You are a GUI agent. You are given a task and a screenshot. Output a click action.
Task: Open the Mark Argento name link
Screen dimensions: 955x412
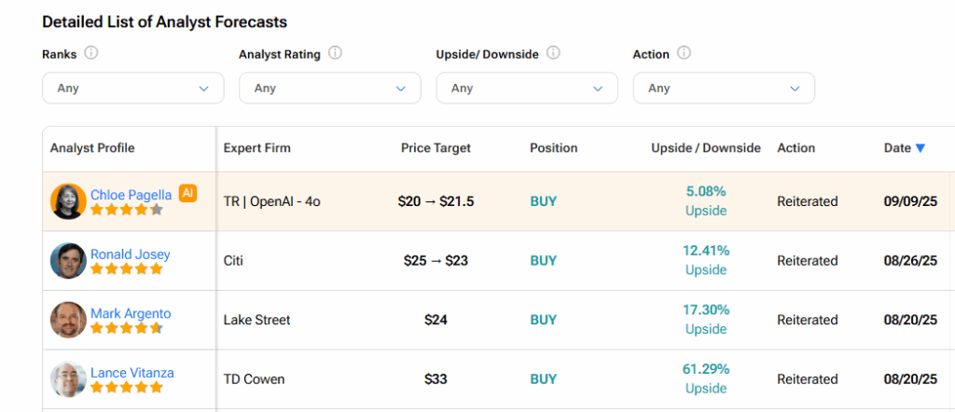(131, 313)
